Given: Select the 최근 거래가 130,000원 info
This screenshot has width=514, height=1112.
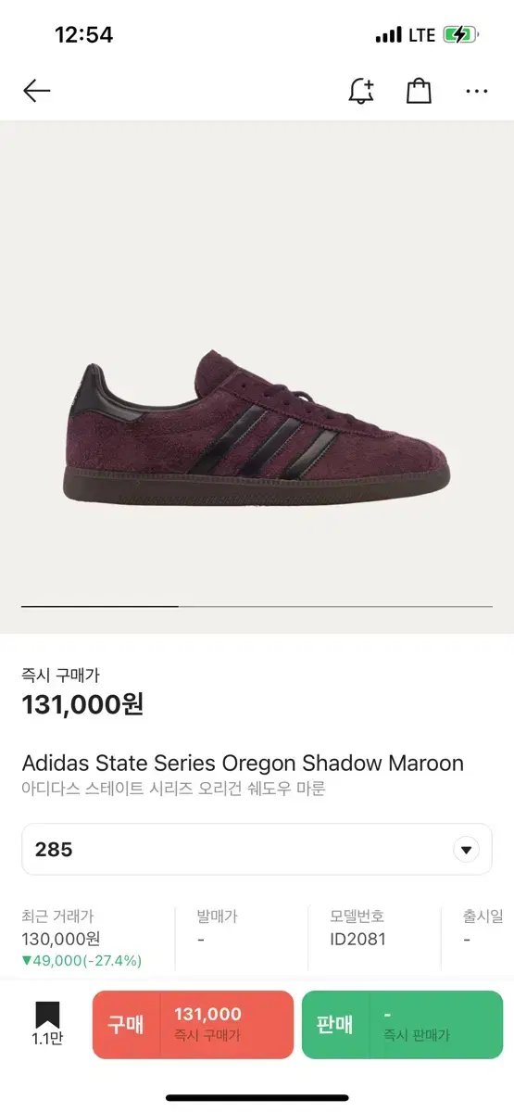Looking at the screenshot, I should [81, 938].
